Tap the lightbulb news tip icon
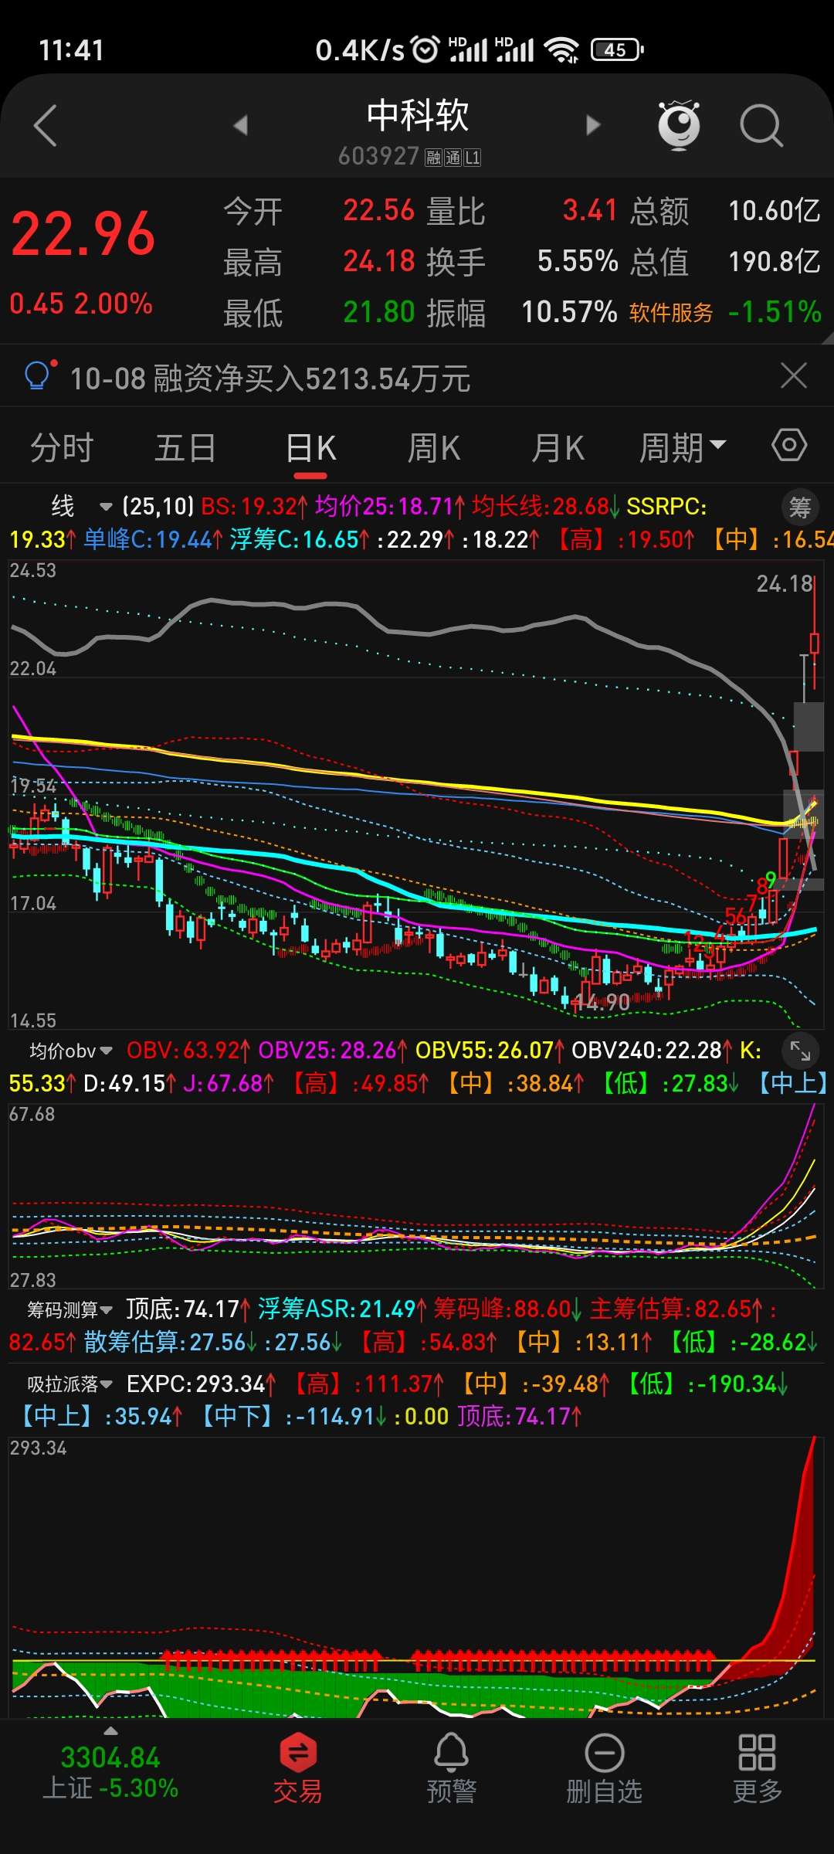The height and width of the screenshot is (1854, 834). pyautogui.click(x=39, y=376)
